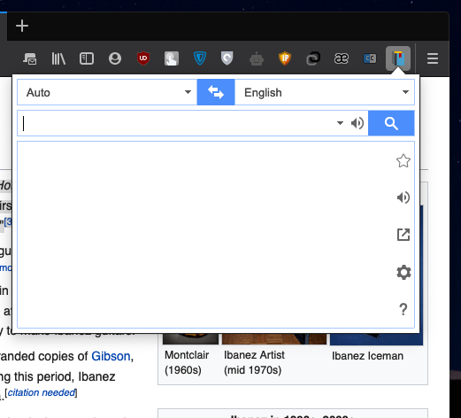461x418 pixels.
Task: Open the Firefox account avatar icon
Action: [115, 58]
